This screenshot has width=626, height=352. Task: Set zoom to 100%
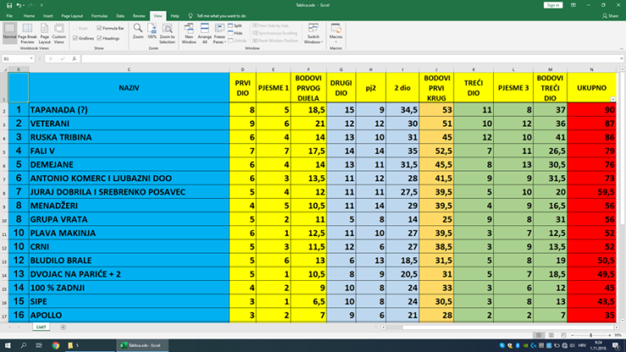tap(152, 32)
